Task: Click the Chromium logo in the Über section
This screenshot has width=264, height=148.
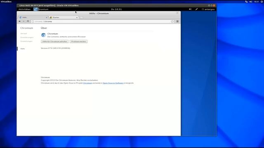Action: [x=43, y=35]
